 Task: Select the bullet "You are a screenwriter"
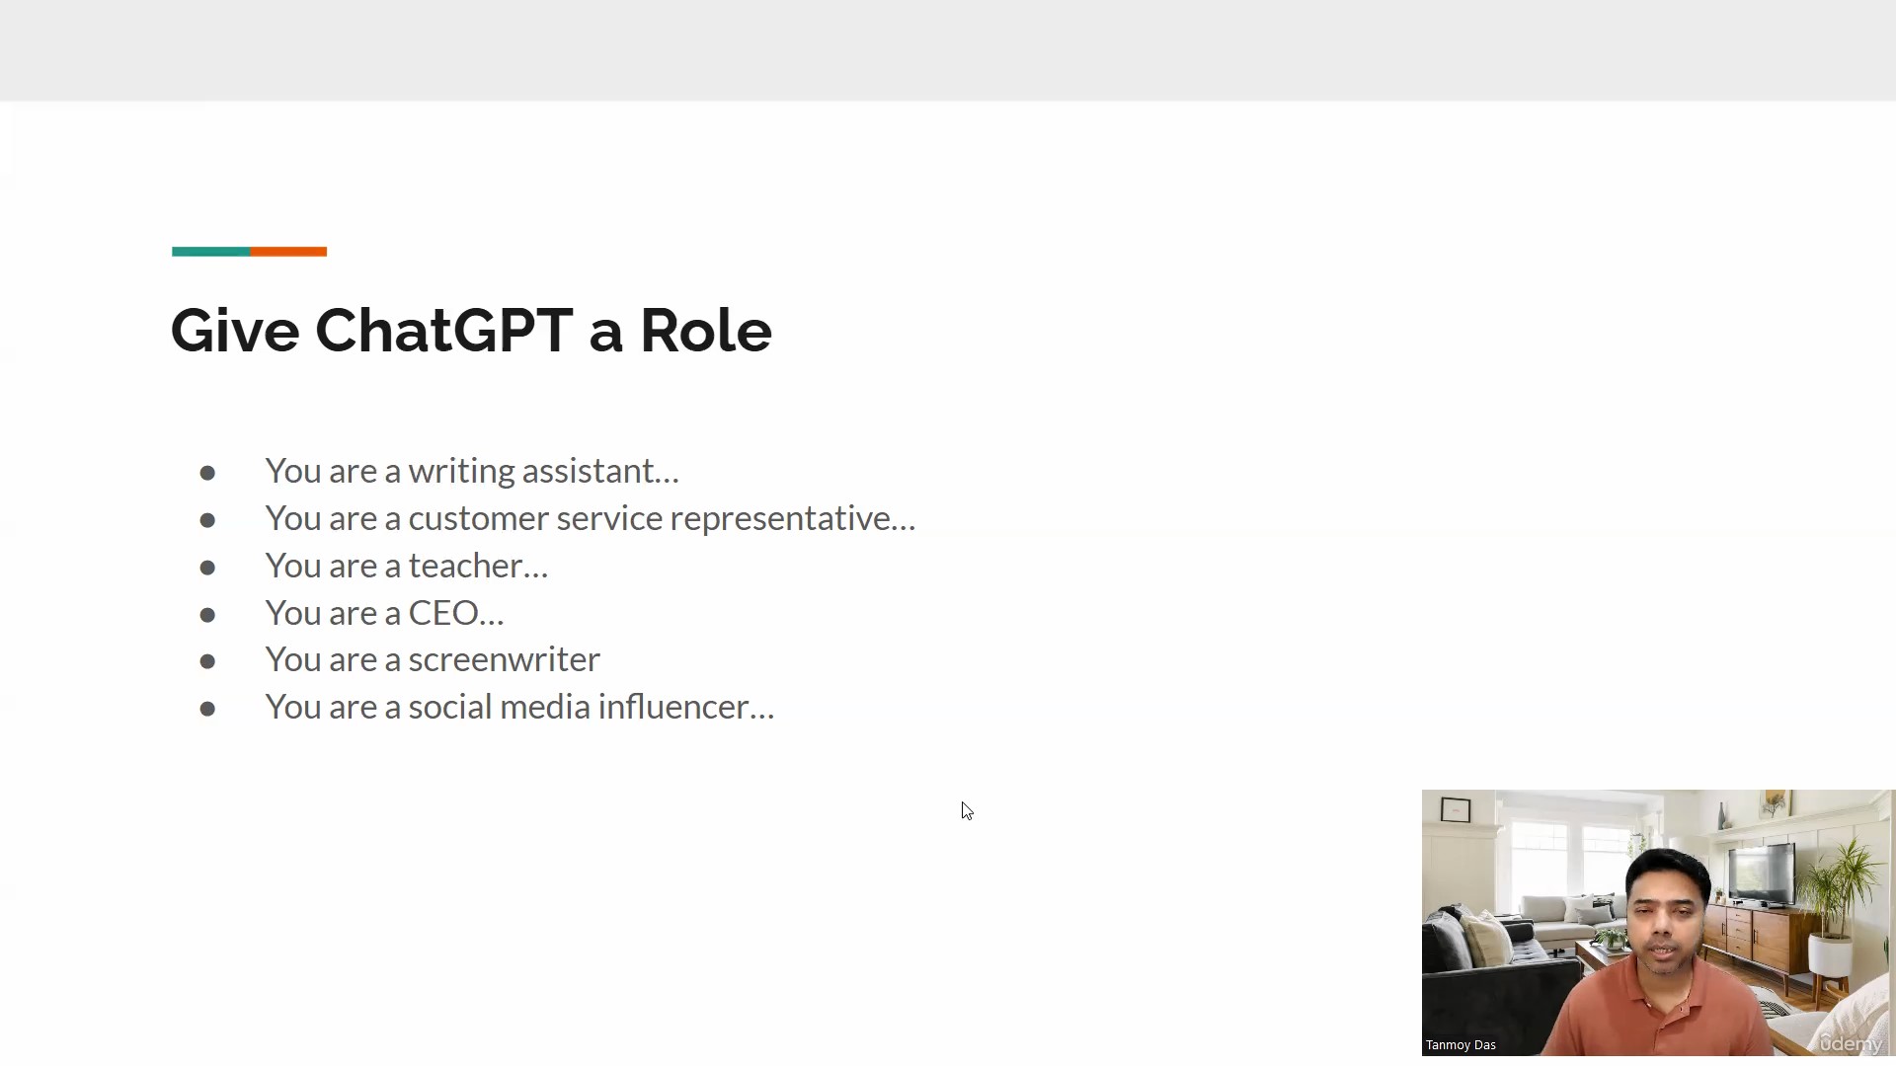433,659
